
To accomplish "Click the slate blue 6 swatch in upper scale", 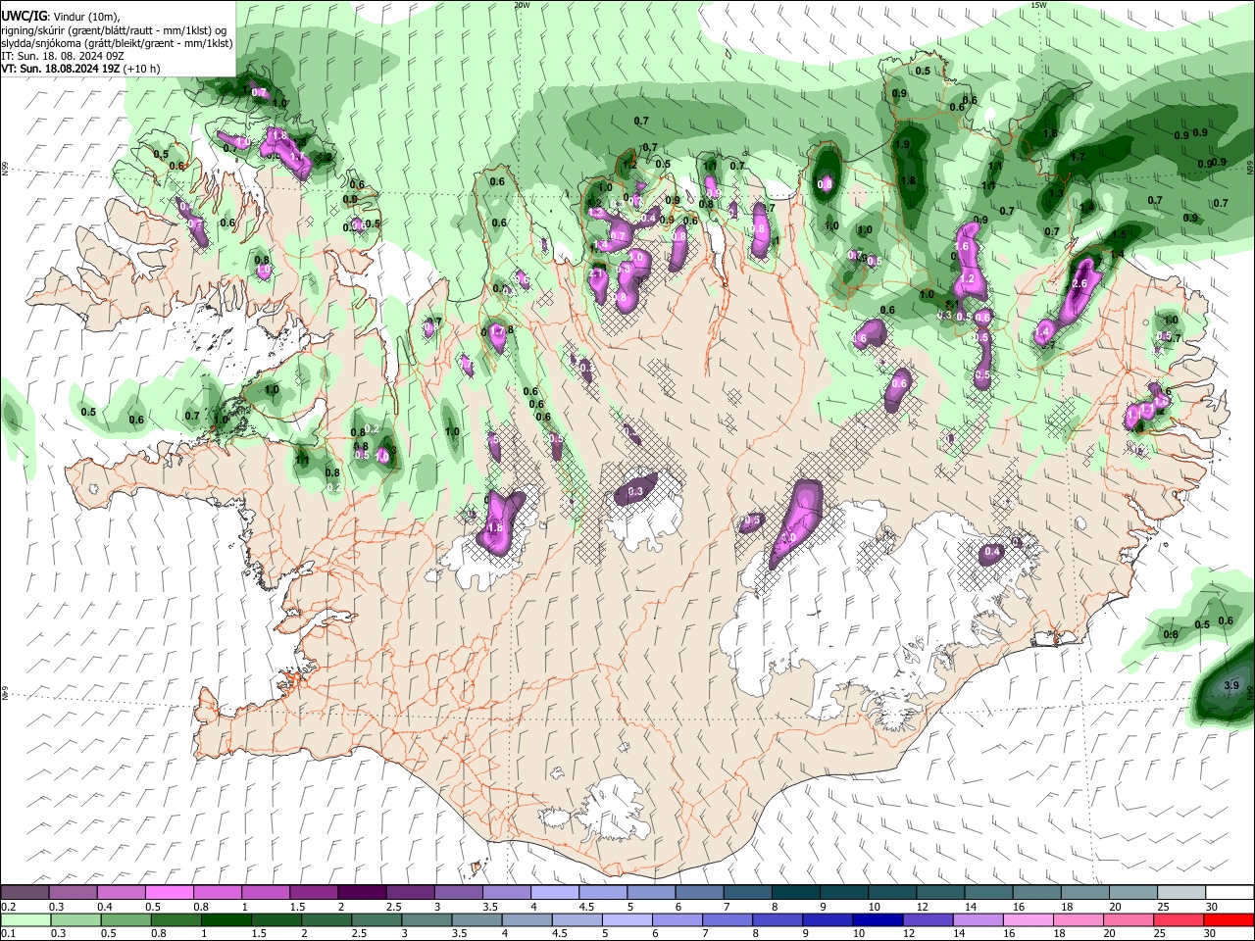I will point(699,893).
